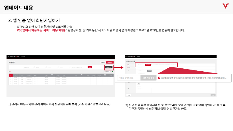Tick the small unchecked checkbox beside the red VSE button
Screen dimensions: 233x131
coord(152,65)
